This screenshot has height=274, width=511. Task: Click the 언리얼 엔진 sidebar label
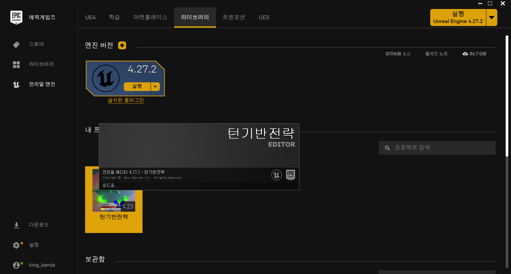(42, 84)
